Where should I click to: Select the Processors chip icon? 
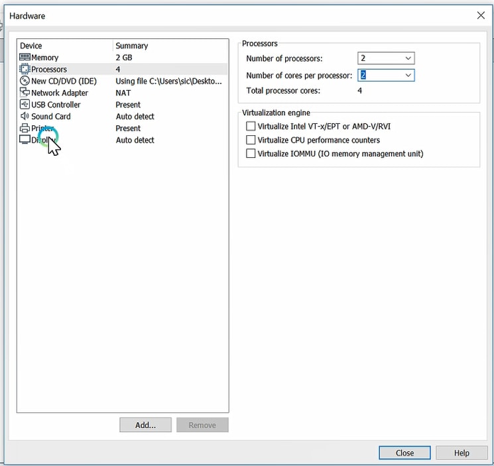coord(25,70)
